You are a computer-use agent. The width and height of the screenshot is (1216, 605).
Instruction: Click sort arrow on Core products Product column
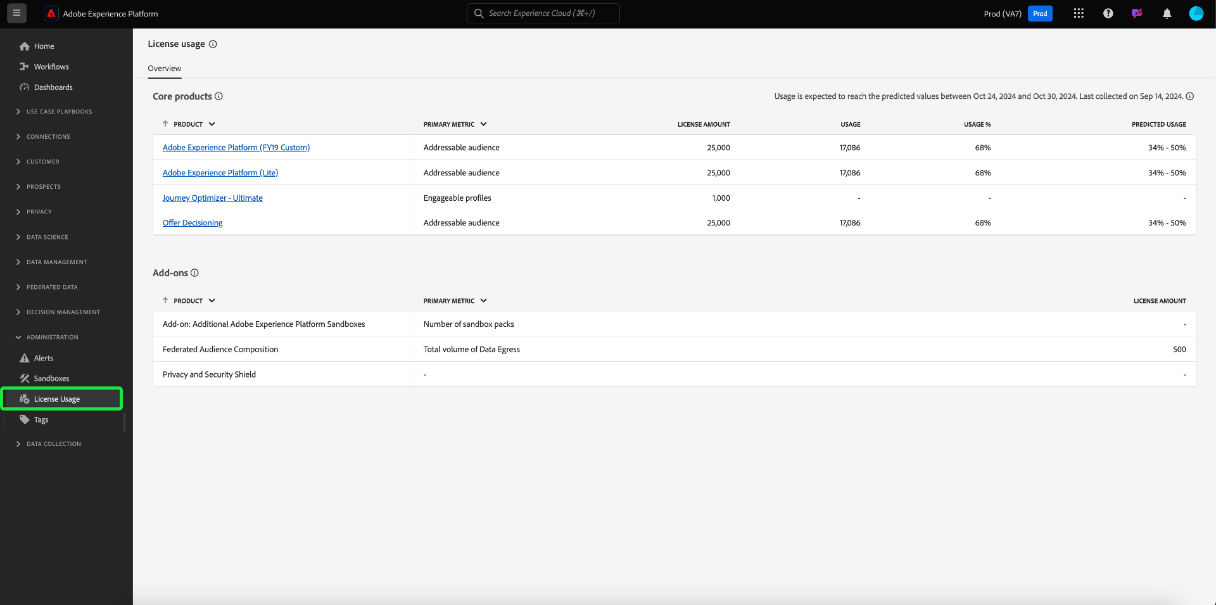(x=165, y=124)
